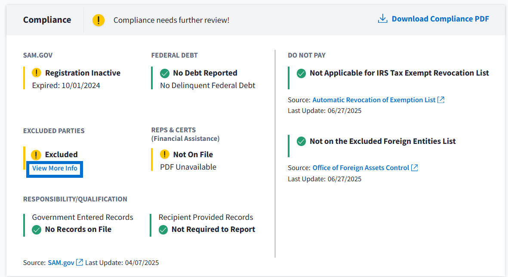Click green check beside No Debt Reported
Screen dimensions: 508x277
[x=164, y=73]
